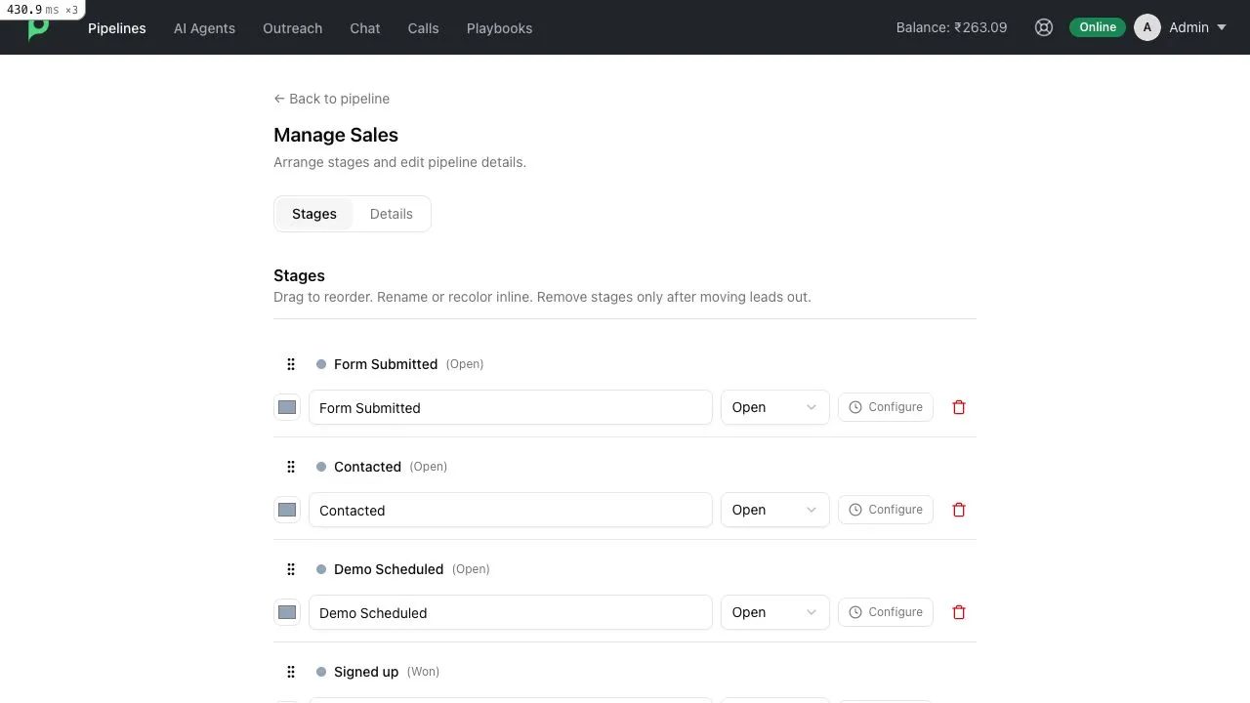Open the status dropdown for Form Submitted
The image size is (1250, 703).
point(775,407)
